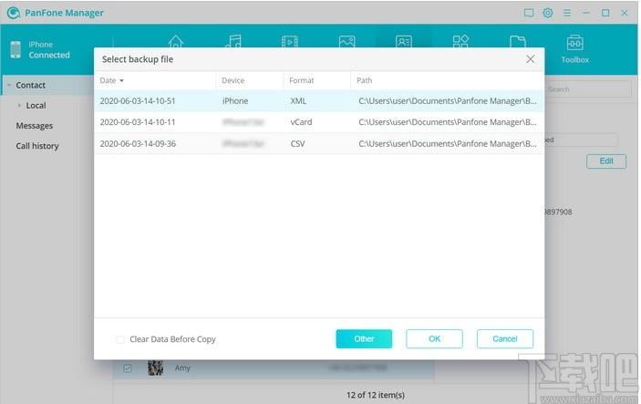Screen dimensions: 641x404
Task: Enable Clear Data Before Copy checkbox
Action: pos(120,339)
